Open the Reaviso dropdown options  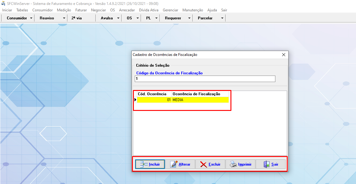pyautogui.click(x=63, y=18)
